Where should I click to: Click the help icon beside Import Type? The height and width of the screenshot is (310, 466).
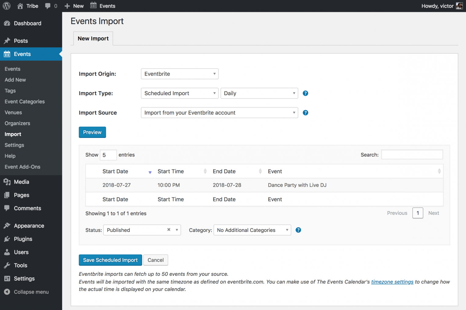(x=305, y=93)
